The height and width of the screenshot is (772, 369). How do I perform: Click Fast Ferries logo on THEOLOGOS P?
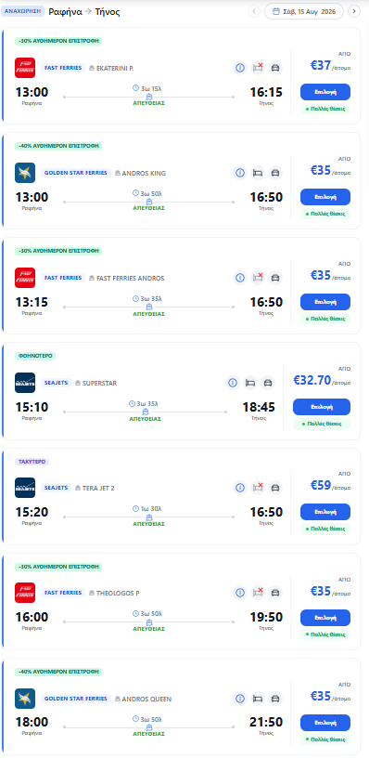(25, 593)
